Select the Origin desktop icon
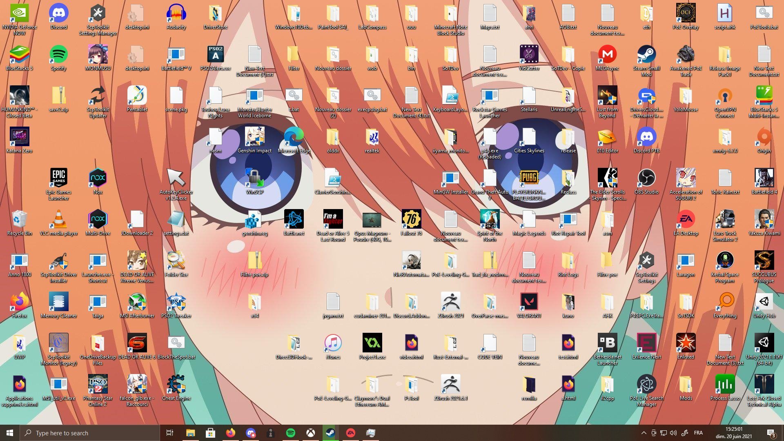 [764, 141]
